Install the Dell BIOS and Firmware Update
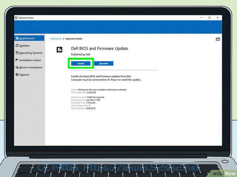The image size is (237, 177). 81,63
